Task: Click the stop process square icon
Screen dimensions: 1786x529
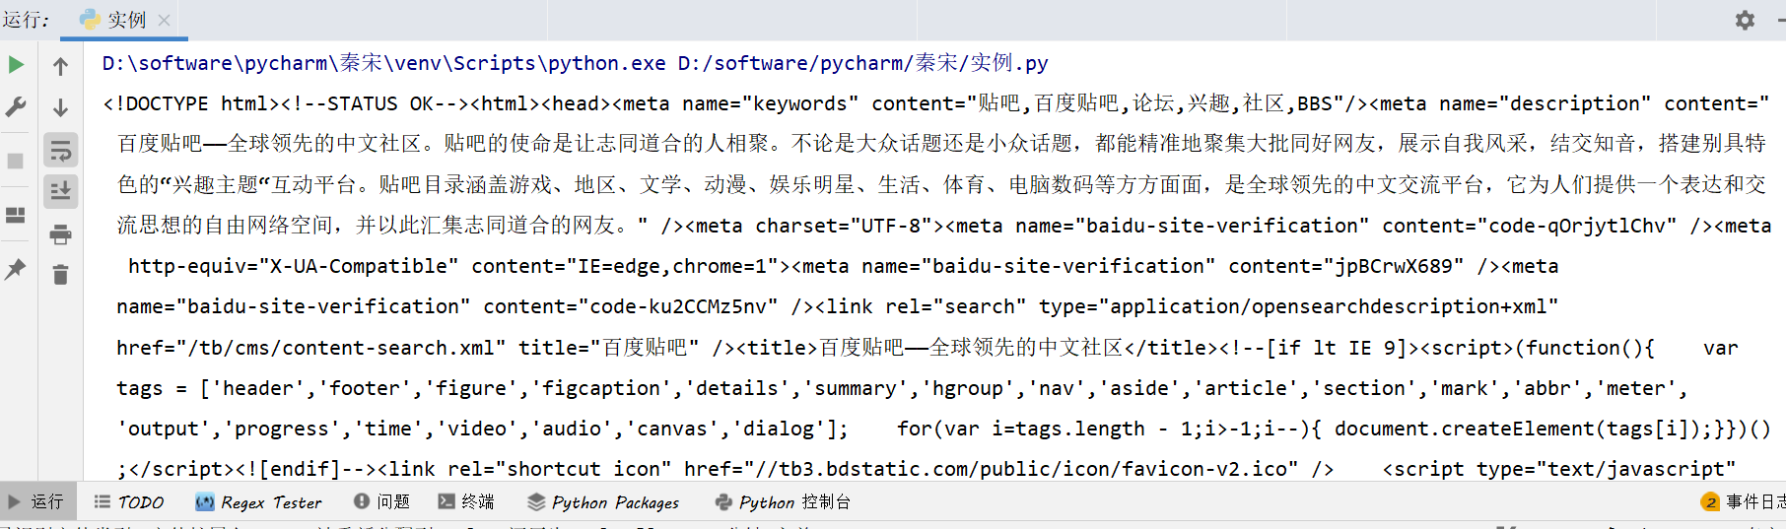Action: [16, 161]
